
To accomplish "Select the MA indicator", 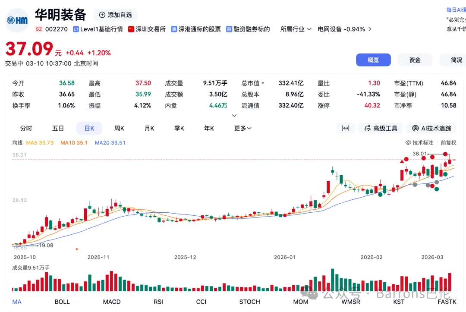I will coord(17,302).
